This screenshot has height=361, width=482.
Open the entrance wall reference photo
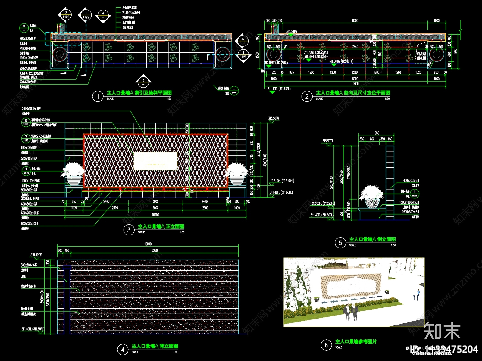click(354, 292)
